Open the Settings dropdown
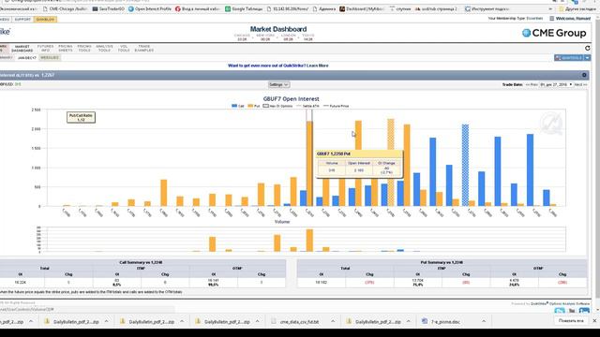This screenshot has height=337, width=600. click(278, 84)
